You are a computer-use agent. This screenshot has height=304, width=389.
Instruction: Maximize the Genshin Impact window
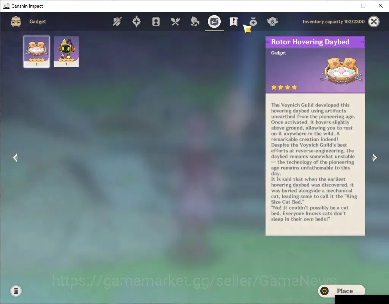pos(363,6)
